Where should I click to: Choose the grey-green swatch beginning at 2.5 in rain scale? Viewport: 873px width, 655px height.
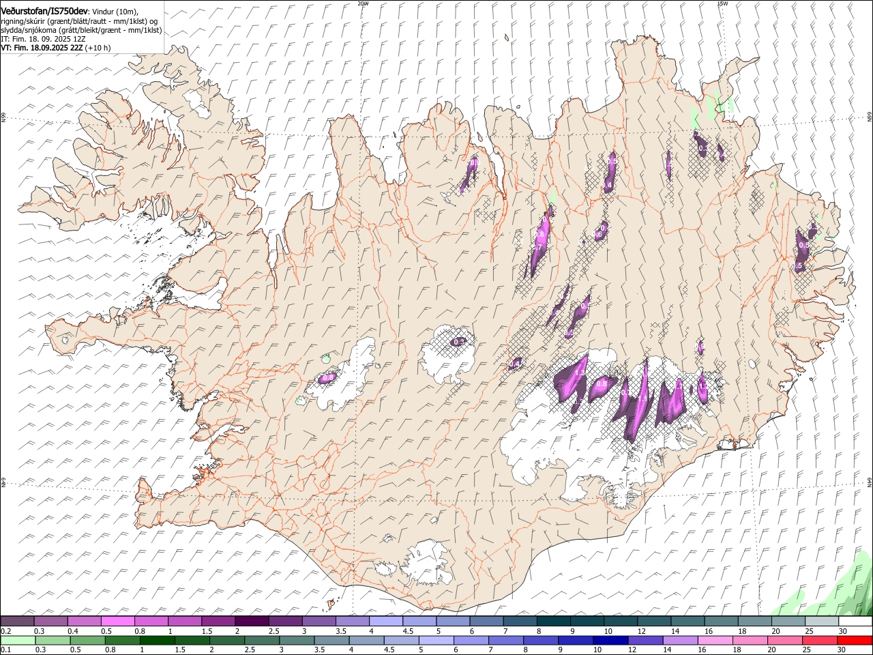[262, 640]
